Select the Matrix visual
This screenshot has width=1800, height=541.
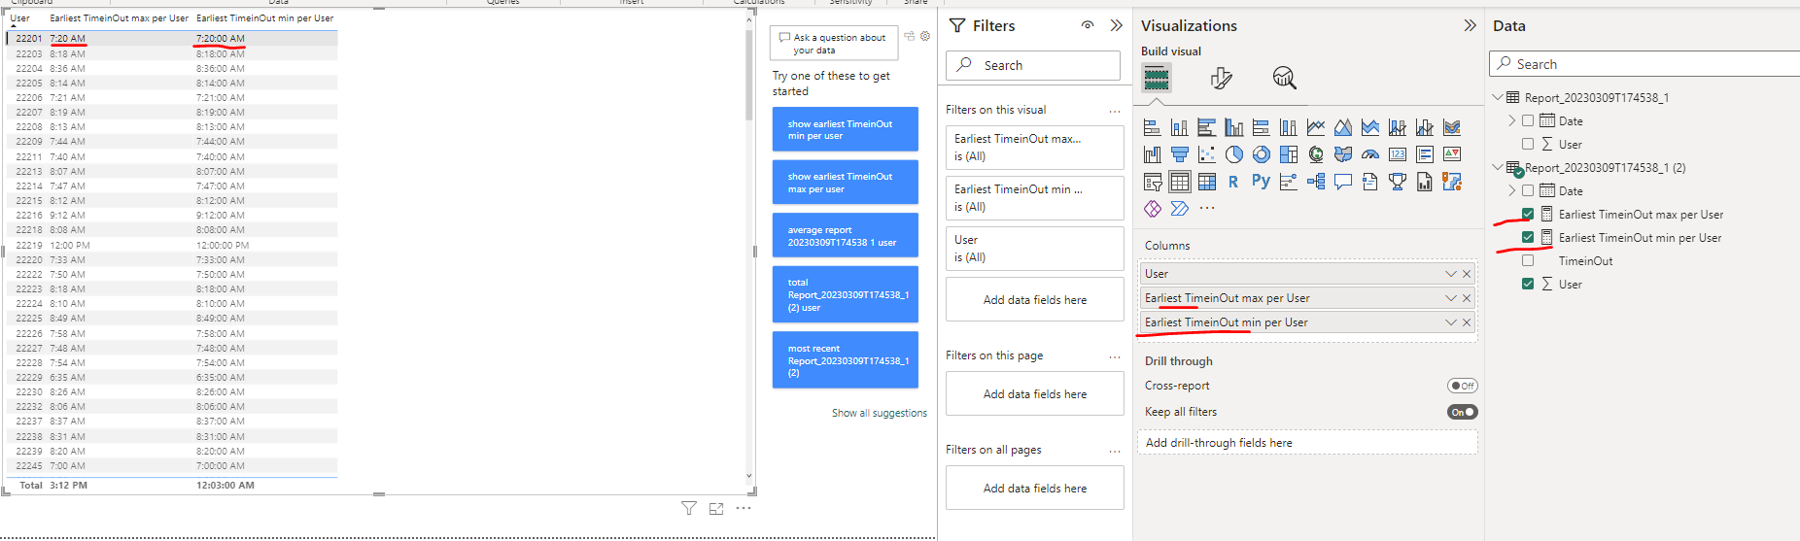click(1207, 182)
